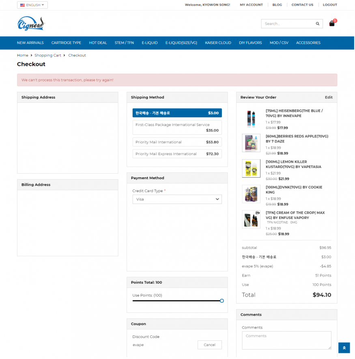Click the scroll-to-top arrow button
The width and height of the screenshot is (355, 359).
coord(345,348)
